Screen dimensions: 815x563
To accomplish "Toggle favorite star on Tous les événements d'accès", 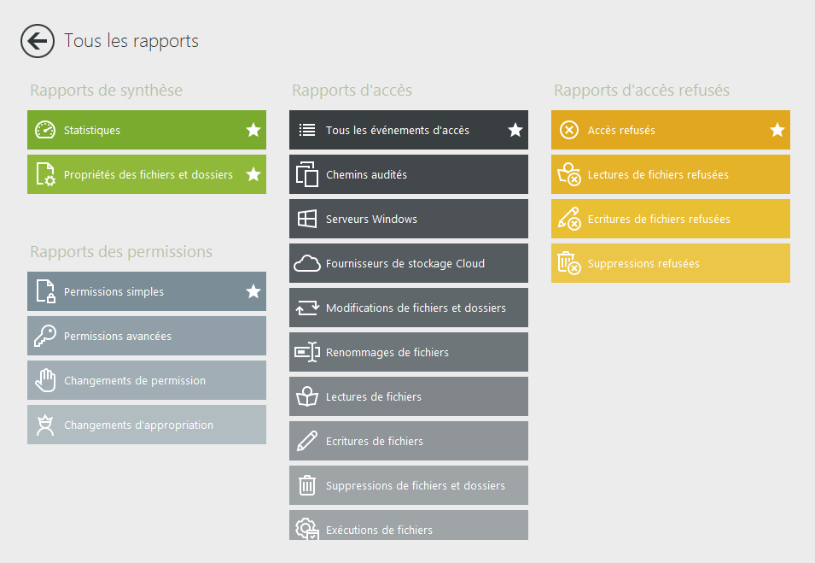I will (x=515, y=130).
